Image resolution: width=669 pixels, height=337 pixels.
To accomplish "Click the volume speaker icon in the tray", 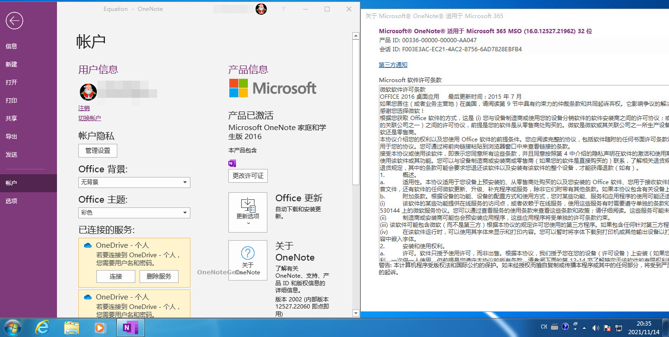I will (595, 328).
